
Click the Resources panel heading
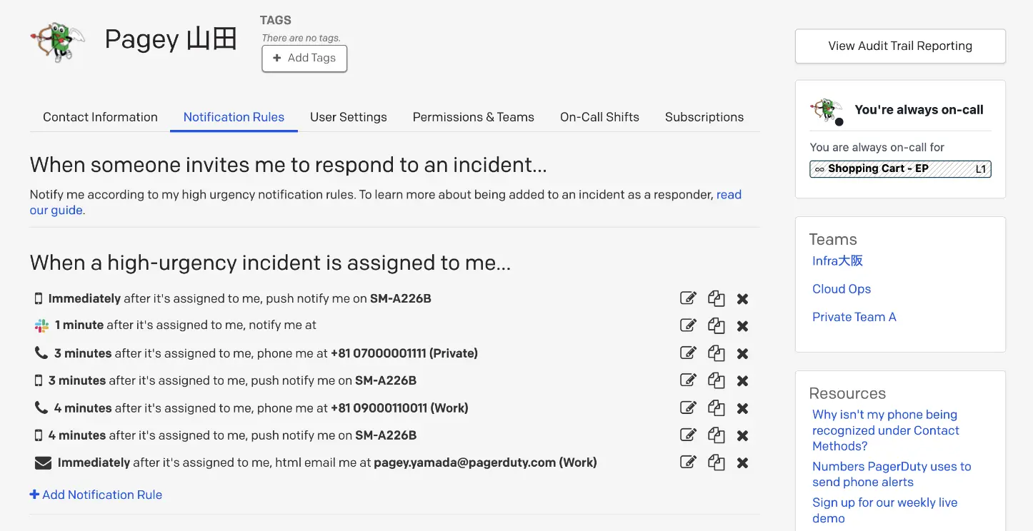click(x=847, y=394)
